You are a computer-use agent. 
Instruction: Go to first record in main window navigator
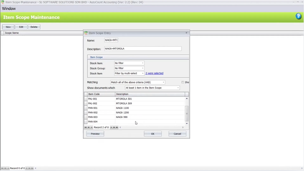pos(2,168)
